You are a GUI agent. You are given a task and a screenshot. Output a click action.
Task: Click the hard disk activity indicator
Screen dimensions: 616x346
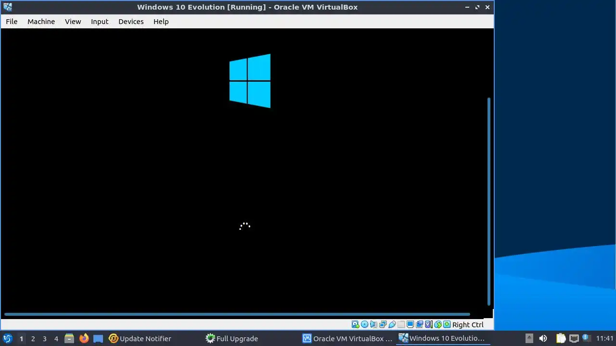[355, 324]
